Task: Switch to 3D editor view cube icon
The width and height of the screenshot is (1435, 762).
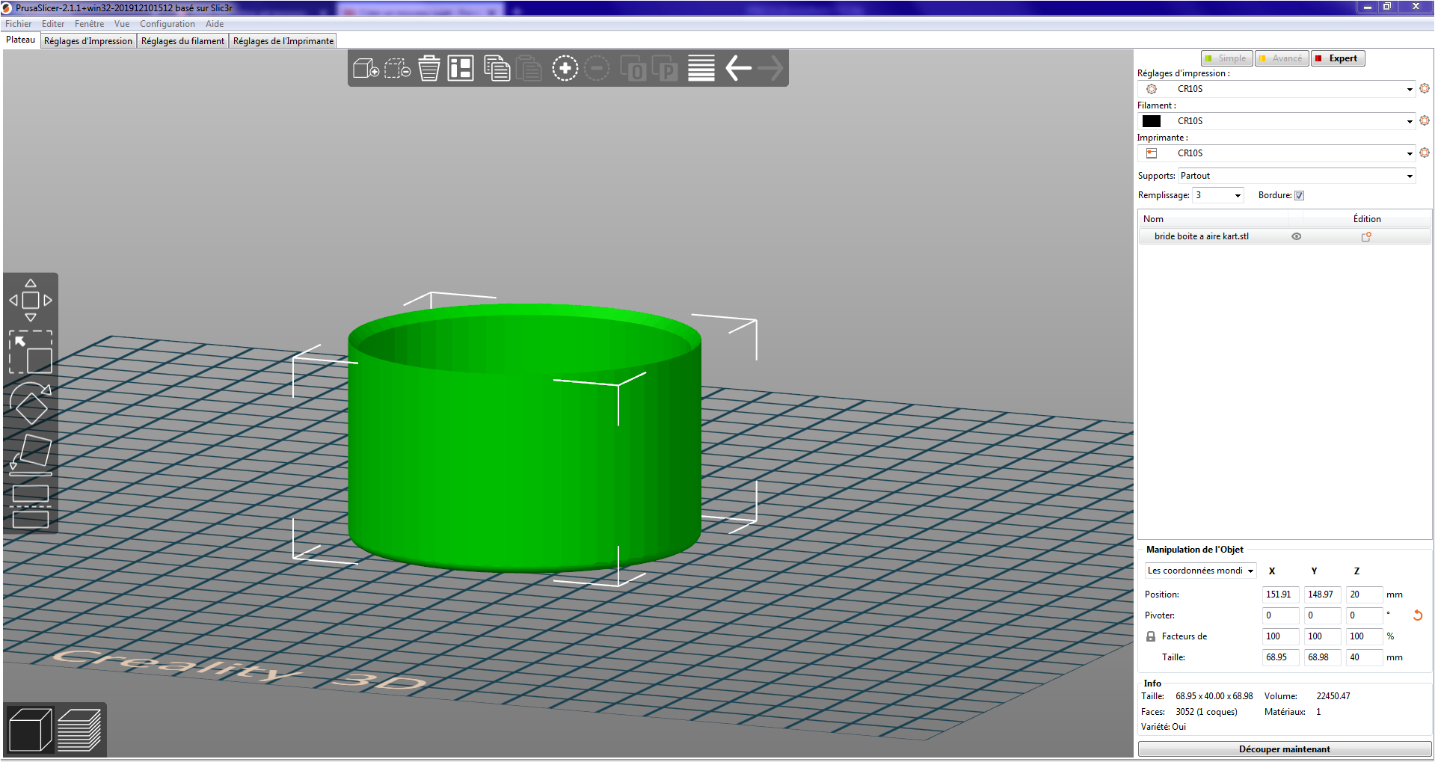Action: pos(30,729)
